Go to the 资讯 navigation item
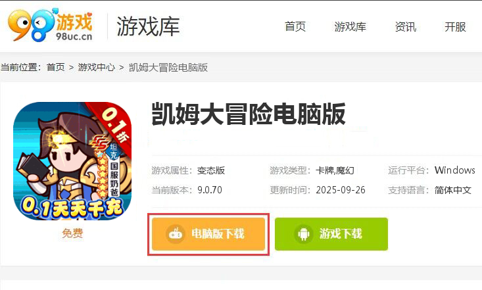Screen dimensions: 482x290 click(x=406, y=27)
